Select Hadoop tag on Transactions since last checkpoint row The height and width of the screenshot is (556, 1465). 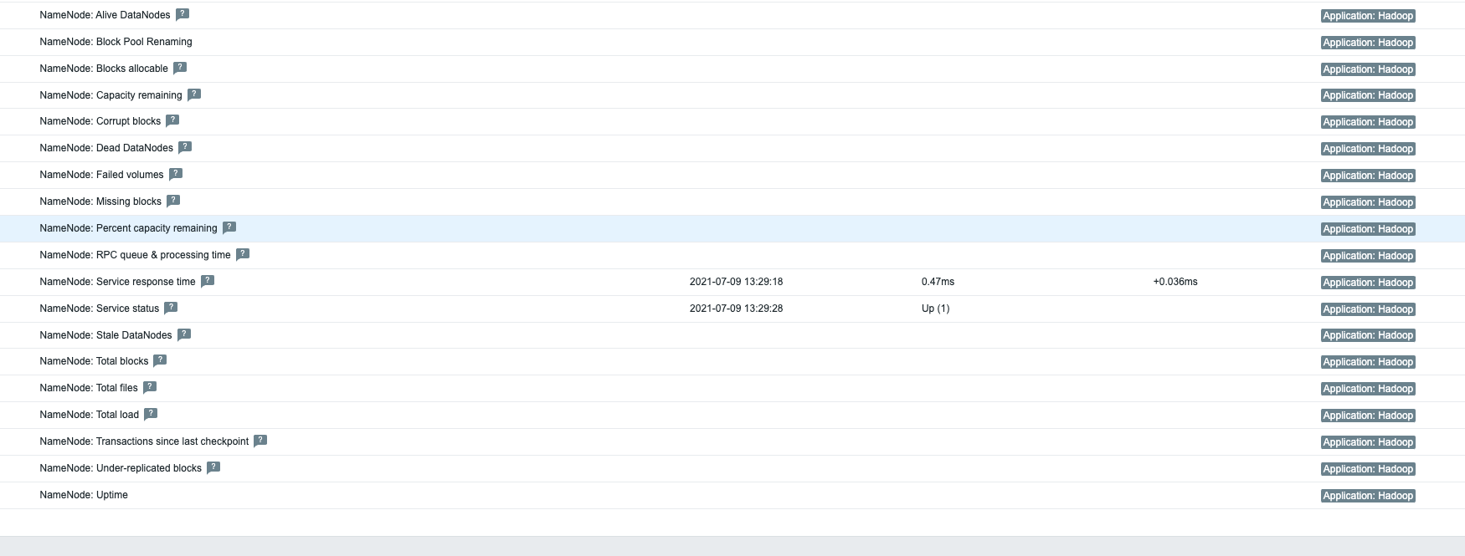[1368, 442]
